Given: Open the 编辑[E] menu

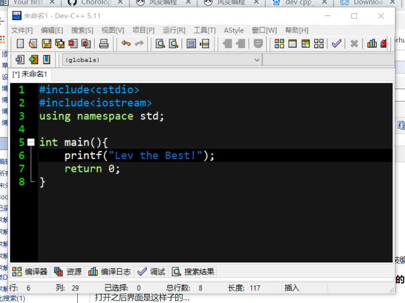Looking at the screenshot, I should click(x=52, y=31).
